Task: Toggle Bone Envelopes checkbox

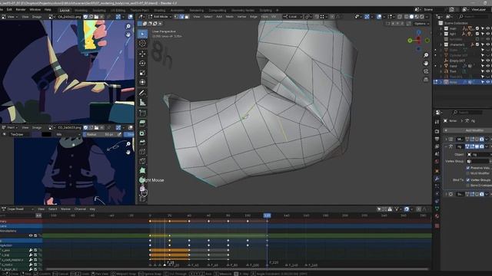Action: (468, 186)
